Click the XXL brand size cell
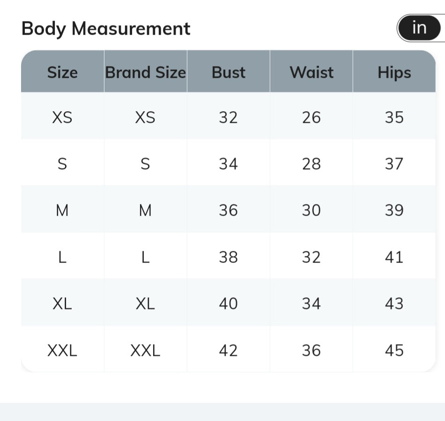The height and width of the screenshot is (421, 445). 145,350
